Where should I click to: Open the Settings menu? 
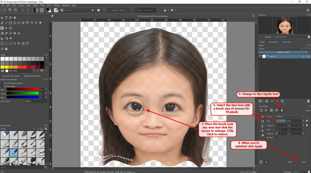point(57,5)
